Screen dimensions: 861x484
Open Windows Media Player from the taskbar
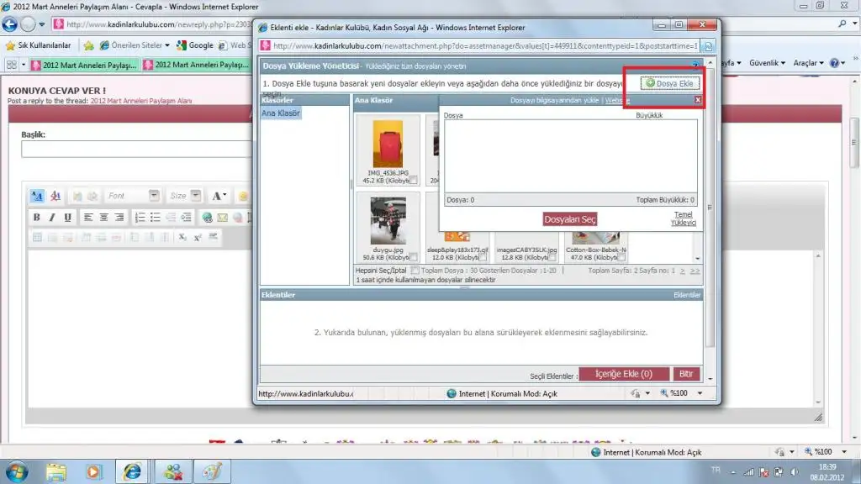point(93,471)
